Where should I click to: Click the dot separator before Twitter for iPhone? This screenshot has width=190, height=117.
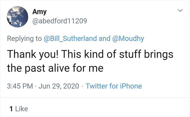coord(83,86)
